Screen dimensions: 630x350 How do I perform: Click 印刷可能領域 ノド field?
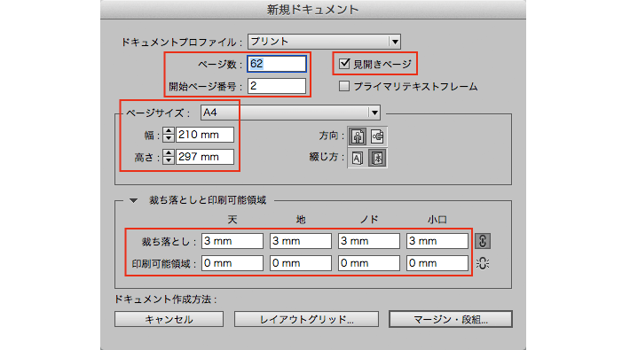[x=369, y=263]
